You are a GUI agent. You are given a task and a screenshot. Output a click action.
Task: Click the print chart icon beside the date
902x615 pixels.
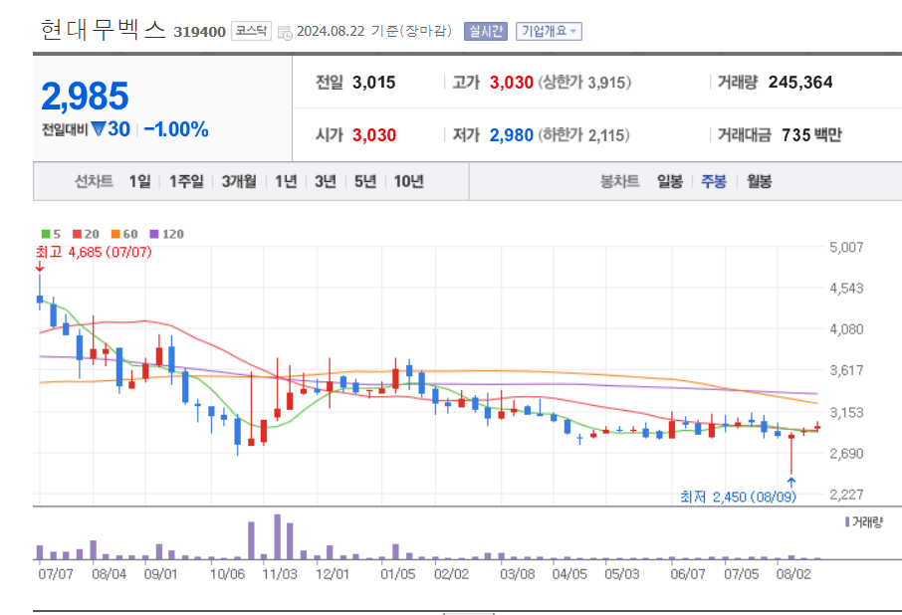coord(284,31)
